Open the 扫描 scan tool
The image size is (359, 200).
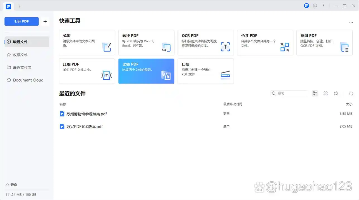[x=205, y=71]
